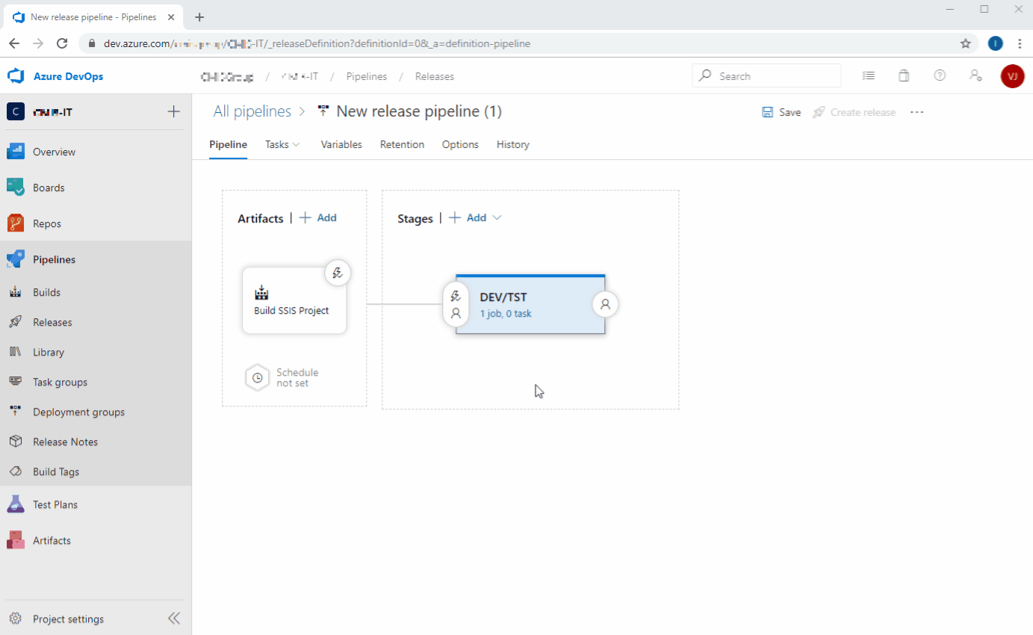The width and height of the screenshot is (1033, 635).
Task: Open the continuous deployment trigger on Build SSIS Project
Action: 338,273
